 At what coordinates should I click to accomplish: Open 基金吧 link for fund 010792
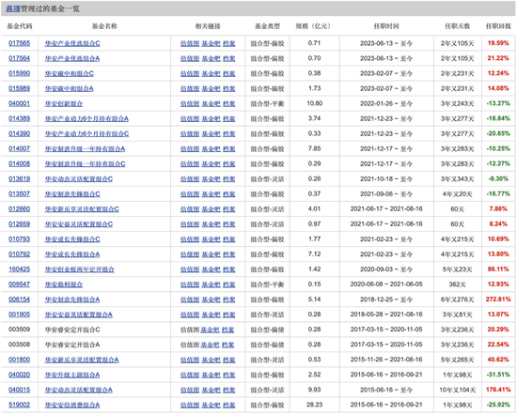211,254
